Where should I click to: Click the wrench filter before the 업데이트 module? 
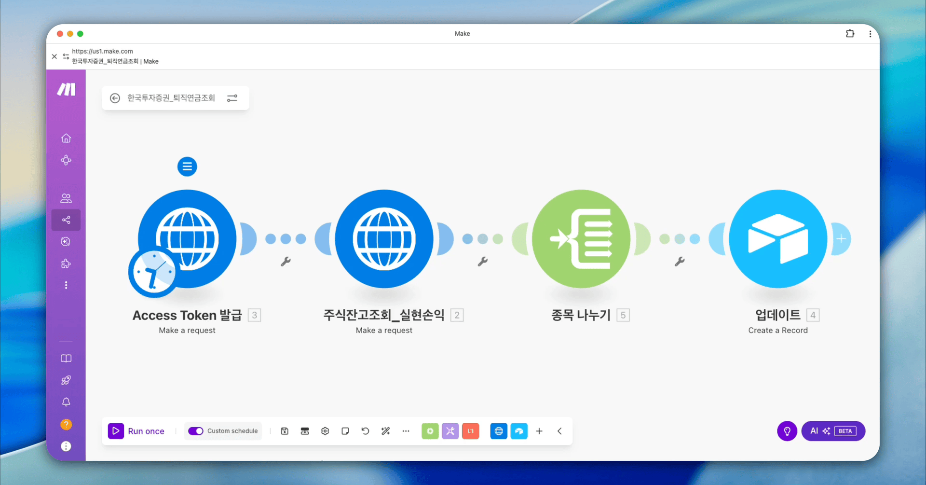point(680,262)
